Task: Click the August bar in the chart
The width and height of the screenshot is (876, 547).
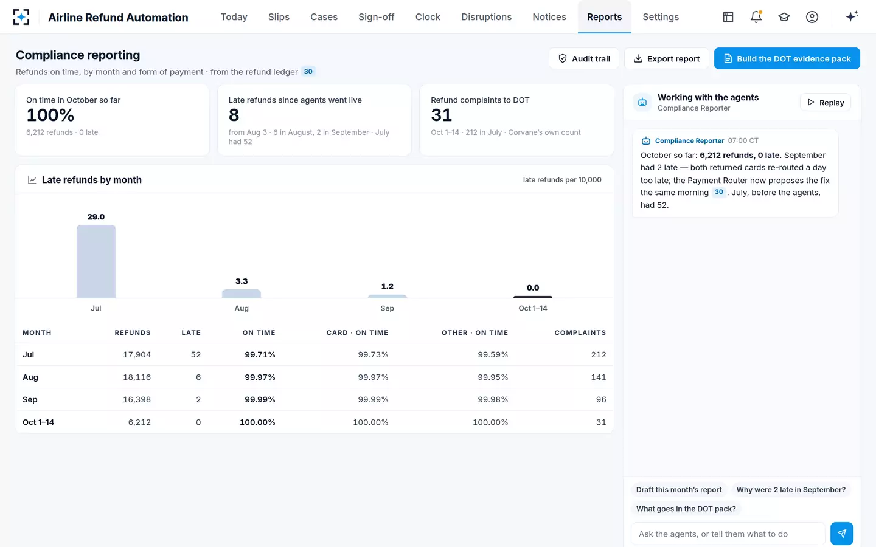Action: pos(242,294)
